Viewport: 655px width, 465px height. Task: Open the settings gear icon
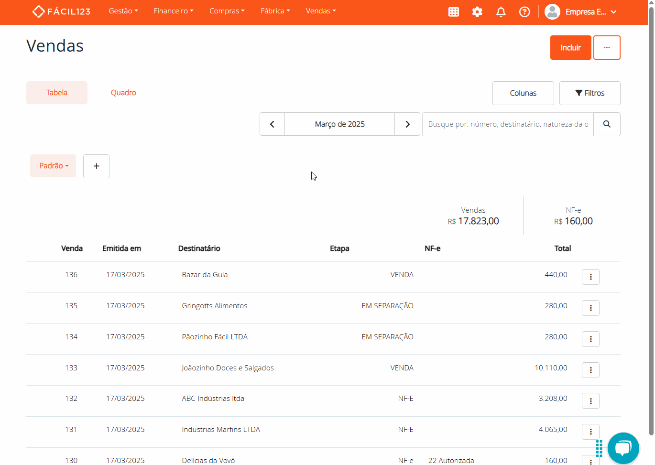click(x=477, y=11)
